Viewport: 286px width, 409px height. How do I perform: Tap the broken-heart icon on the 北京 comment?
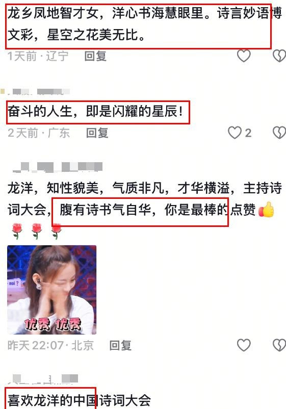click(x=279, y=345)
